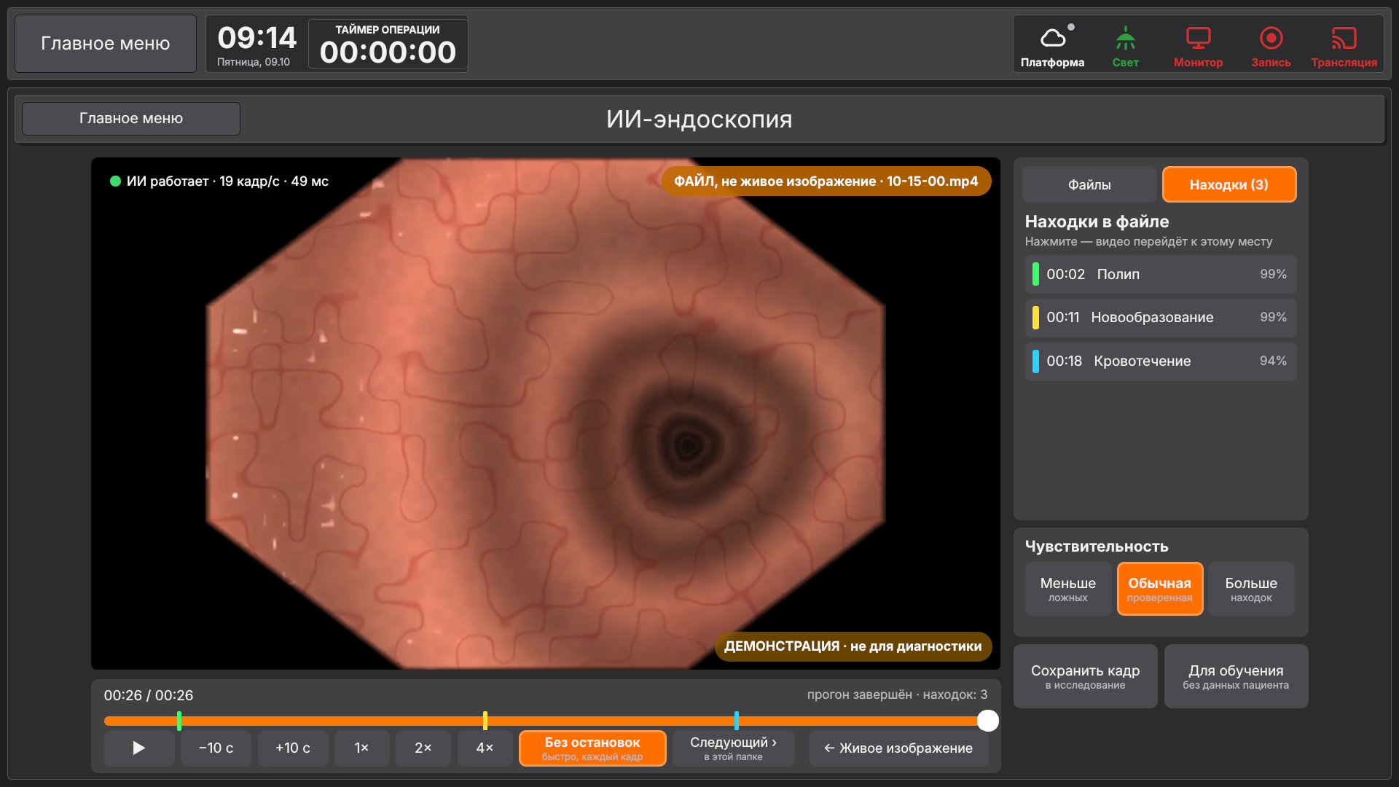Switch to the Находки (3) tab

1229,184
